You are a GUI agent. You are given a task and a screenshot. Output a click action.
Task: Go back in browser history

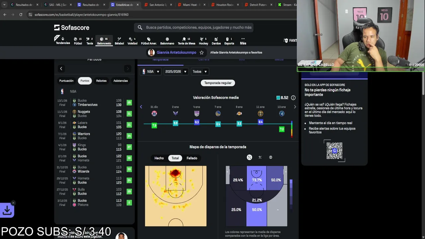click(x=5, y=15)
